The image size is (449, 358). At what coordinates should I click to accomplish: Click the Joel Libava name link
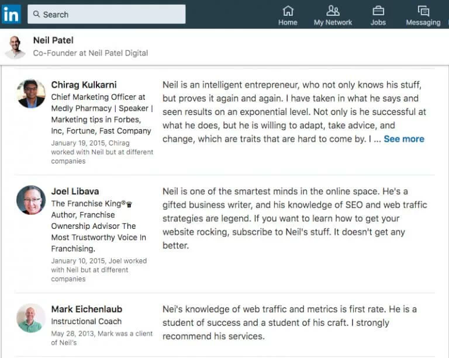pyautogui.click(x=76, y=191)
